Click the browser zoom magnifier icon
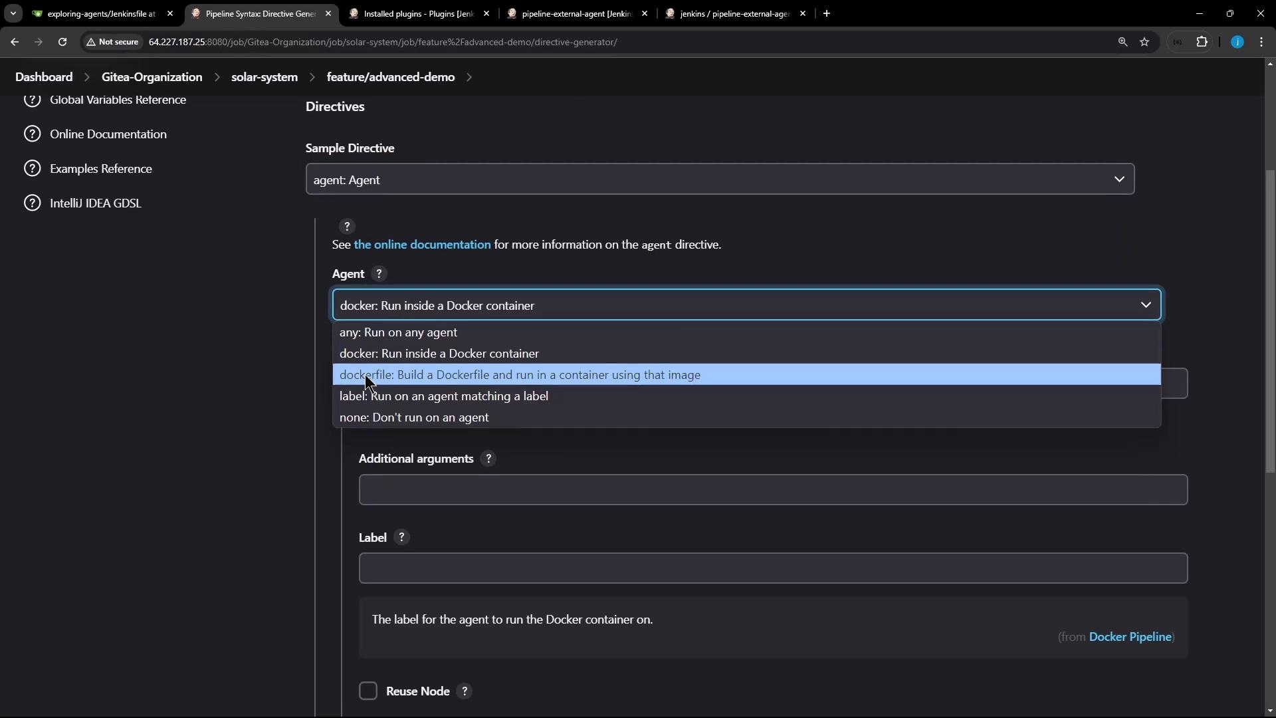The width and height of the screenshot is (1276, 718). pos(1122,42)
